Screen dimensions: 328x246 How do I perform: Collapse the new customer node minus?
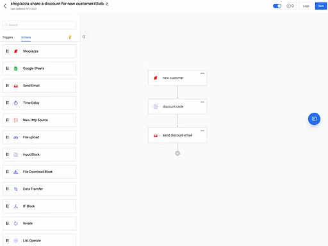pos(202,73)
